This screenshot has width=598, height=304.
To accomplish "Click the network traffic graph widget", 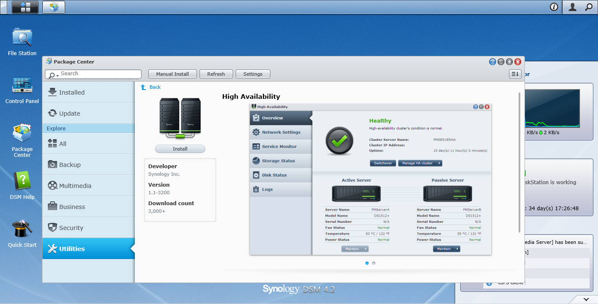I will pos(552,108).
